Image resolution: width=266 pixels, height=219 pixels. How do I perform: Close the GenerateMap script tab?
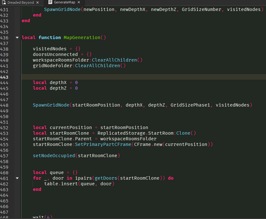[79, 2]
